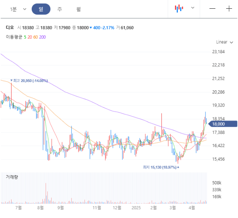Click the tallest August volume bar

(46, 193)
